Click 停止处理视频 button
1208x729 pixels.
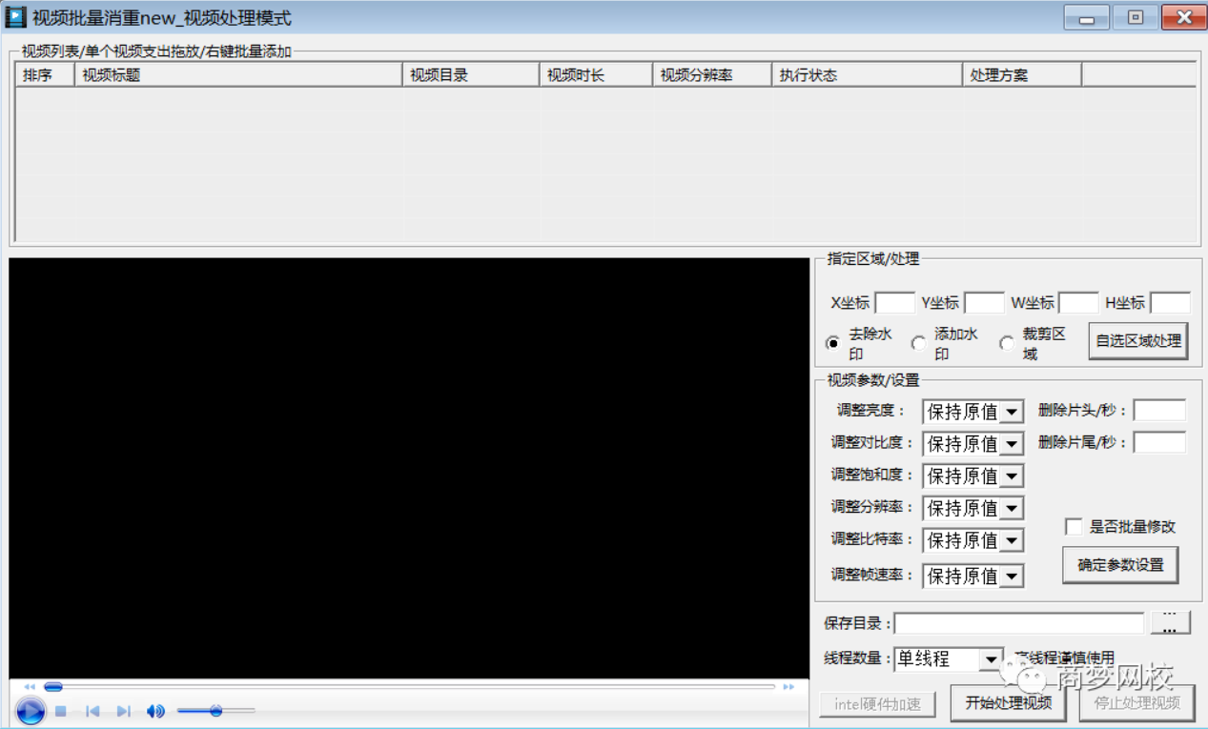click(1136, 703)
